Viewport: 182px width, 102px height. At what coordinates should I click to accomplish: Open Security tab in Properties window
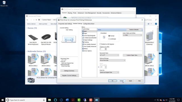point(99,13)
